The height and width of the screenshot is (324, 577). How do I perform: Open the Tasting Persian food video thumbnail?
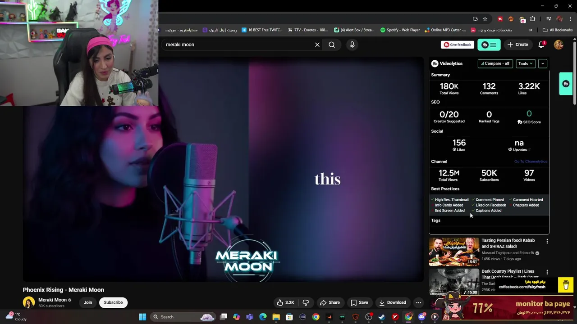click(x=454, y=252)
